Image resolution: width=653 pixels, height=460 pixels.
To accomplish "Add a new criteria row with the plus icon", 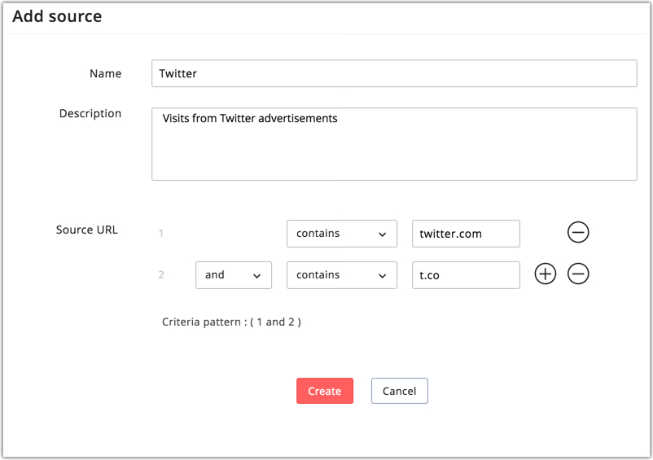I will (x=546, y=274).
